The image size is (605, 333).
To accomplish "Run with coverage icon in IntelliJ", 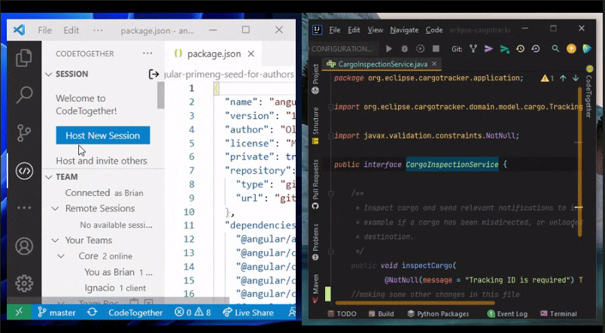I will [420, 49].
